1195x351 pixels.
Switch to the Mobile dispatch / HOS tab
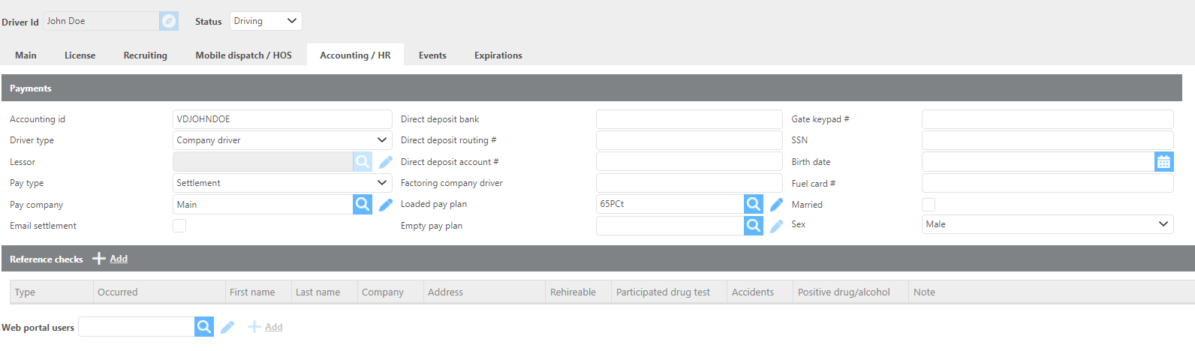pyautogui.click(x=243, y=55)
